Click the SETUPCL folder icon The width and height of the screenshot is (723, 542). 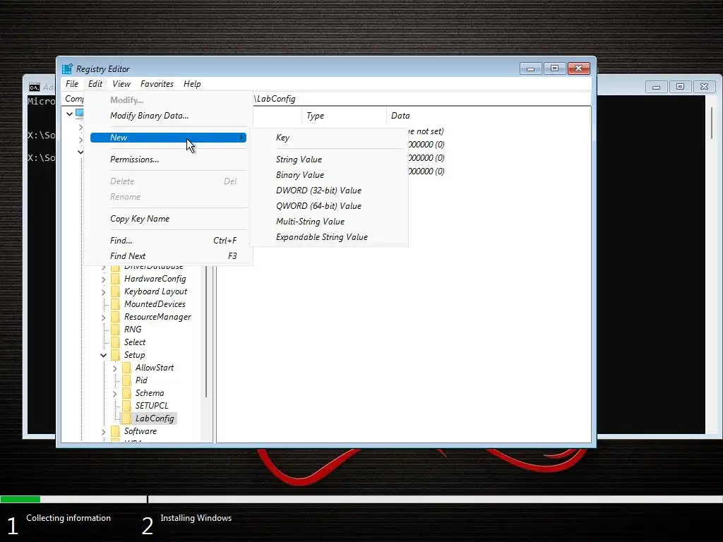(x=126, y=406)
